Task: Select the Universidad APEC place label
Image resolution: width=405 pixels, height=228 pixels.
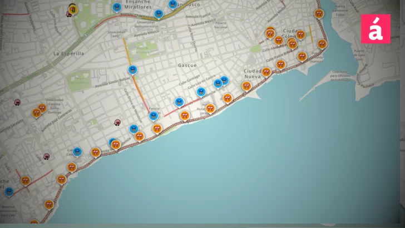Action: point(119,34)
